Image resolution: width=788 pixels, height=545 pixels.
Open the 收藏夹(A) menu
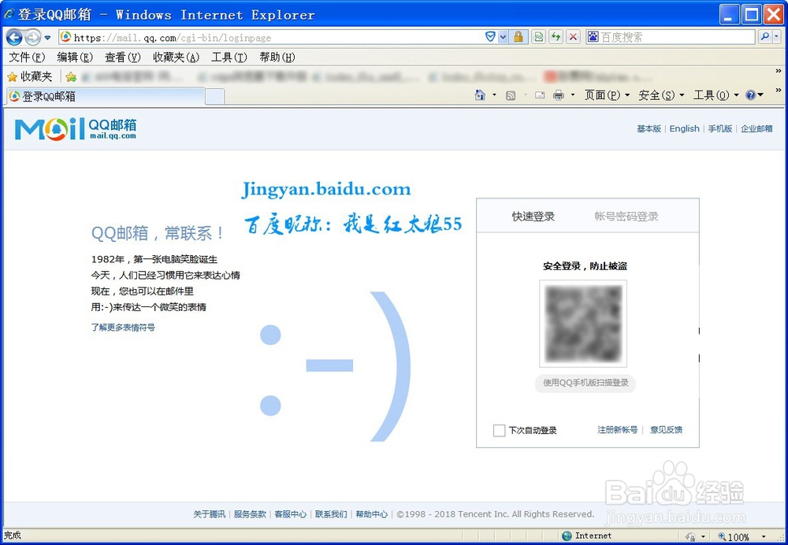click(176, 57)
